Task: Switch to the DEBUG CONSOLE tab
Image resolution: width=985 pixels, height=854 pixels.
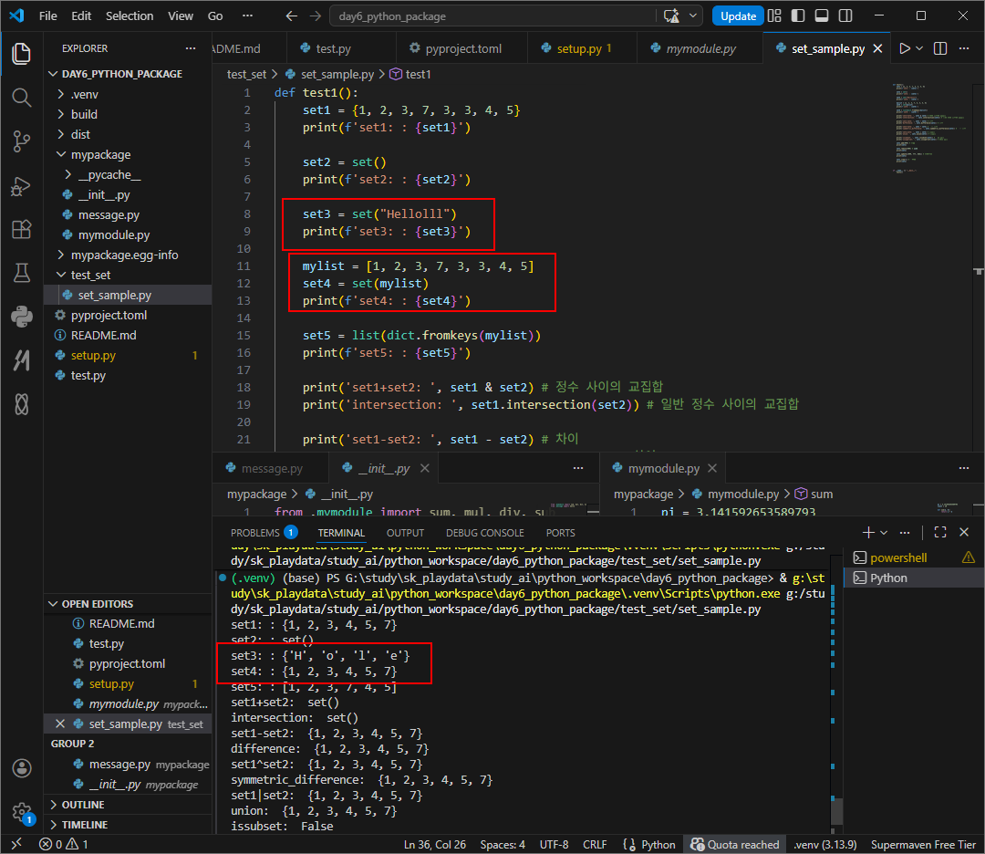Action: point(485,533)
